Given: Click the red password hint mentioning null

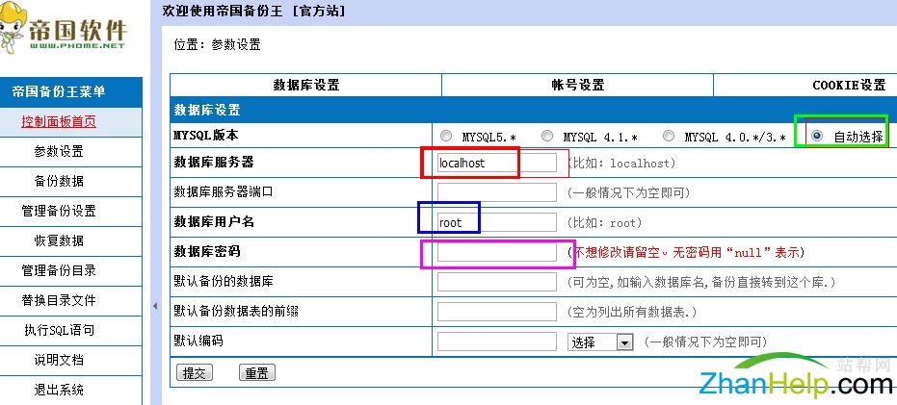Looking at the screenshot, I should point(686,252).
